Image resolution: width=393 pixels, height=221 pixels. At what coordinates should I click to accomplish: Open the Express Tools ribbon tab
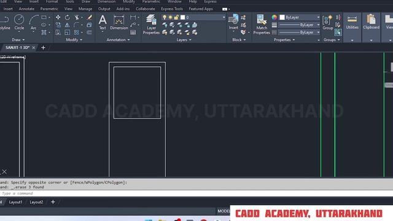click(172, 9)
